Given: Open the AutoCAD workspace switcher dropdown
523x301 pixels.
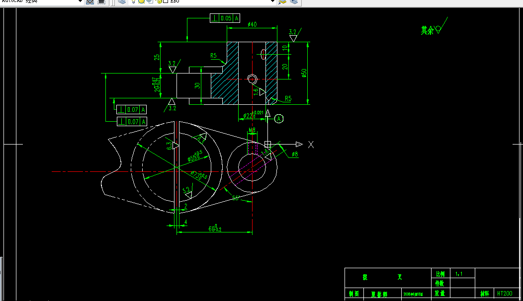Looking at the screenshot, I should coord(80,1).
